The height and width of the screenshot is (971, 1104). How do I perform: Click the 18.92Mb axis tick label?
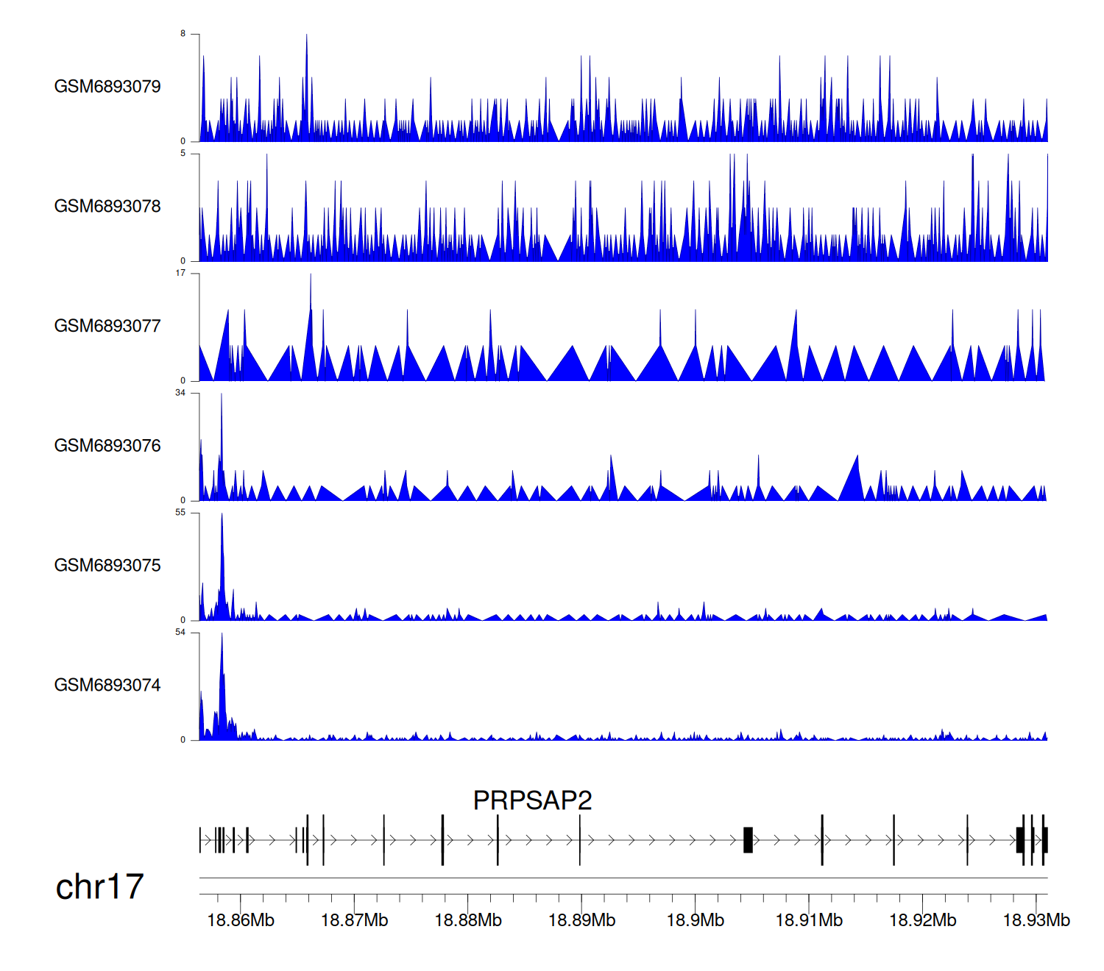922,920
